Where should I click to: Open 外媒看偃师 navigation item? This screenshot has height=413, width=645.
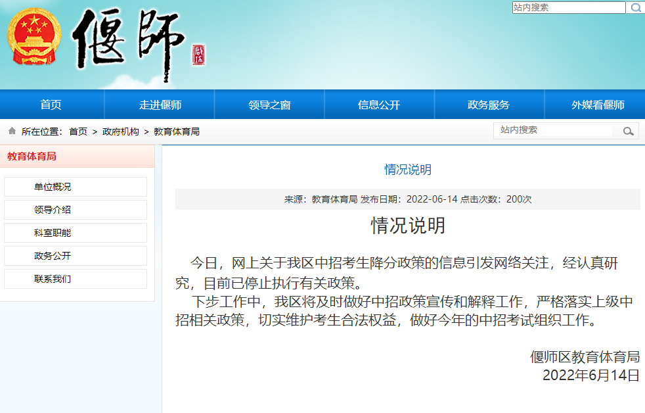(x=598, y=105)
